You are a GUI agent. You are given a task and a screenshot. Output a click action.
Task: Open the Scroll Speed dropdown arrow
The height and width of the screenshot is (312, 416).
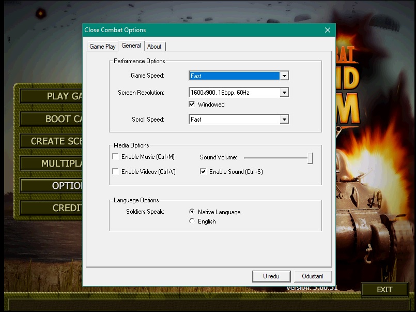284,120
